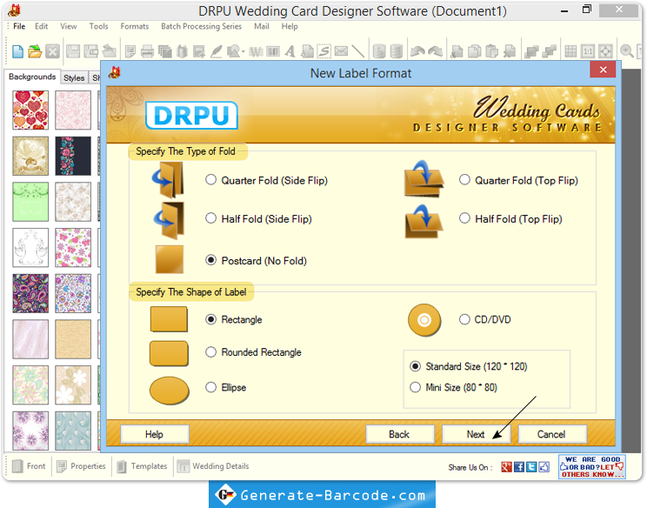Select Half Fold (Side Flip) option
Image resolution: width=647 pixels, height=508 pixels.
coord(210,217)
